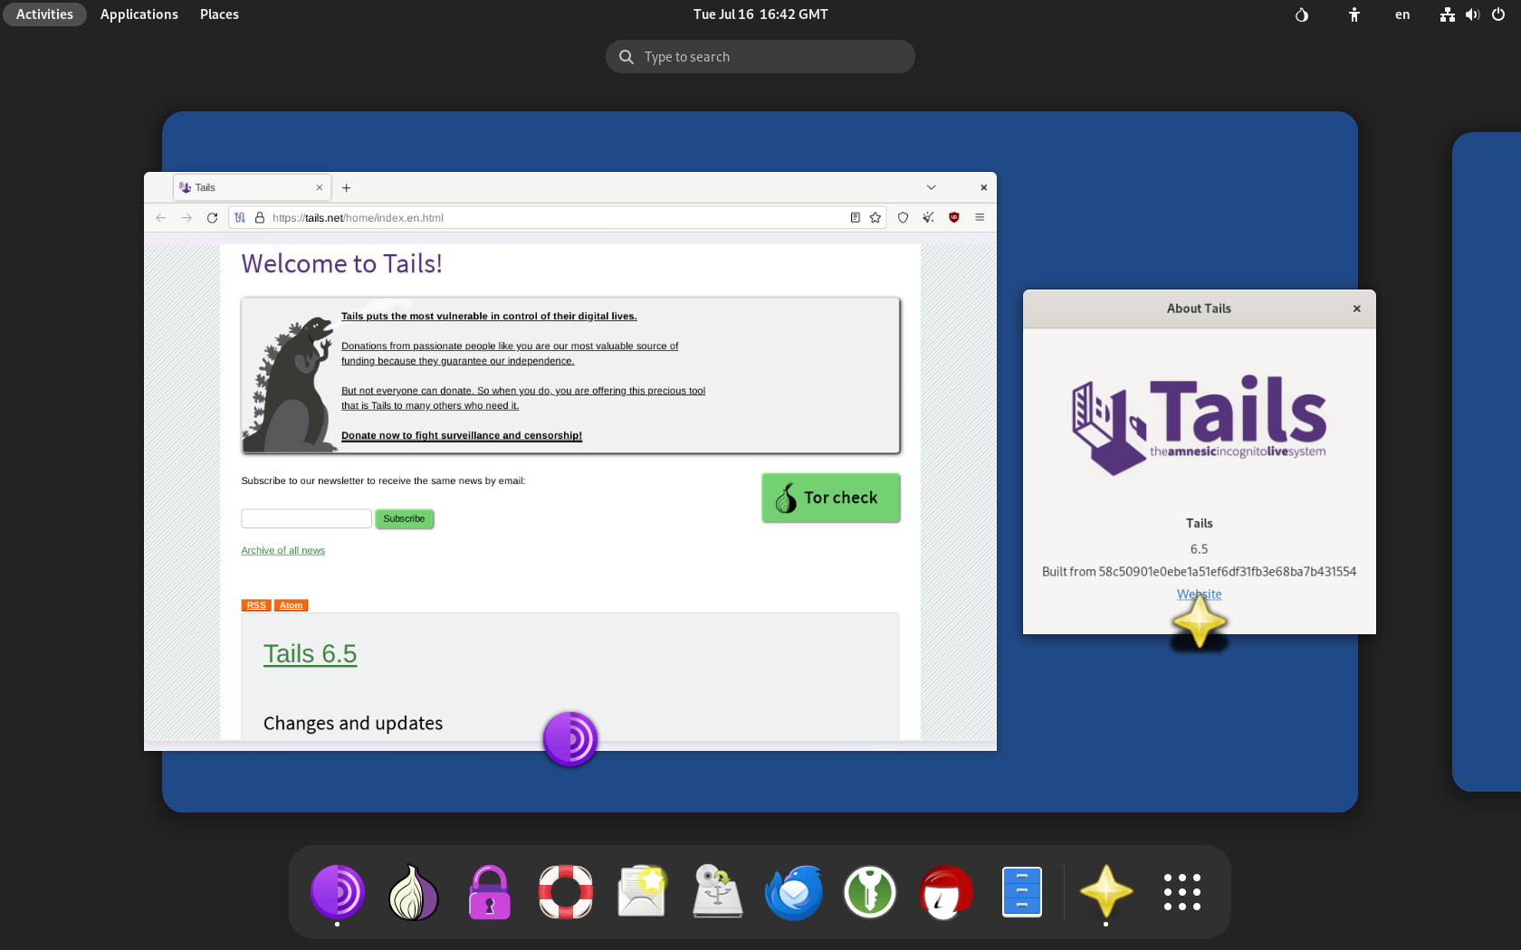Launch Tor Browser from the dash

(x=338, y=892)
